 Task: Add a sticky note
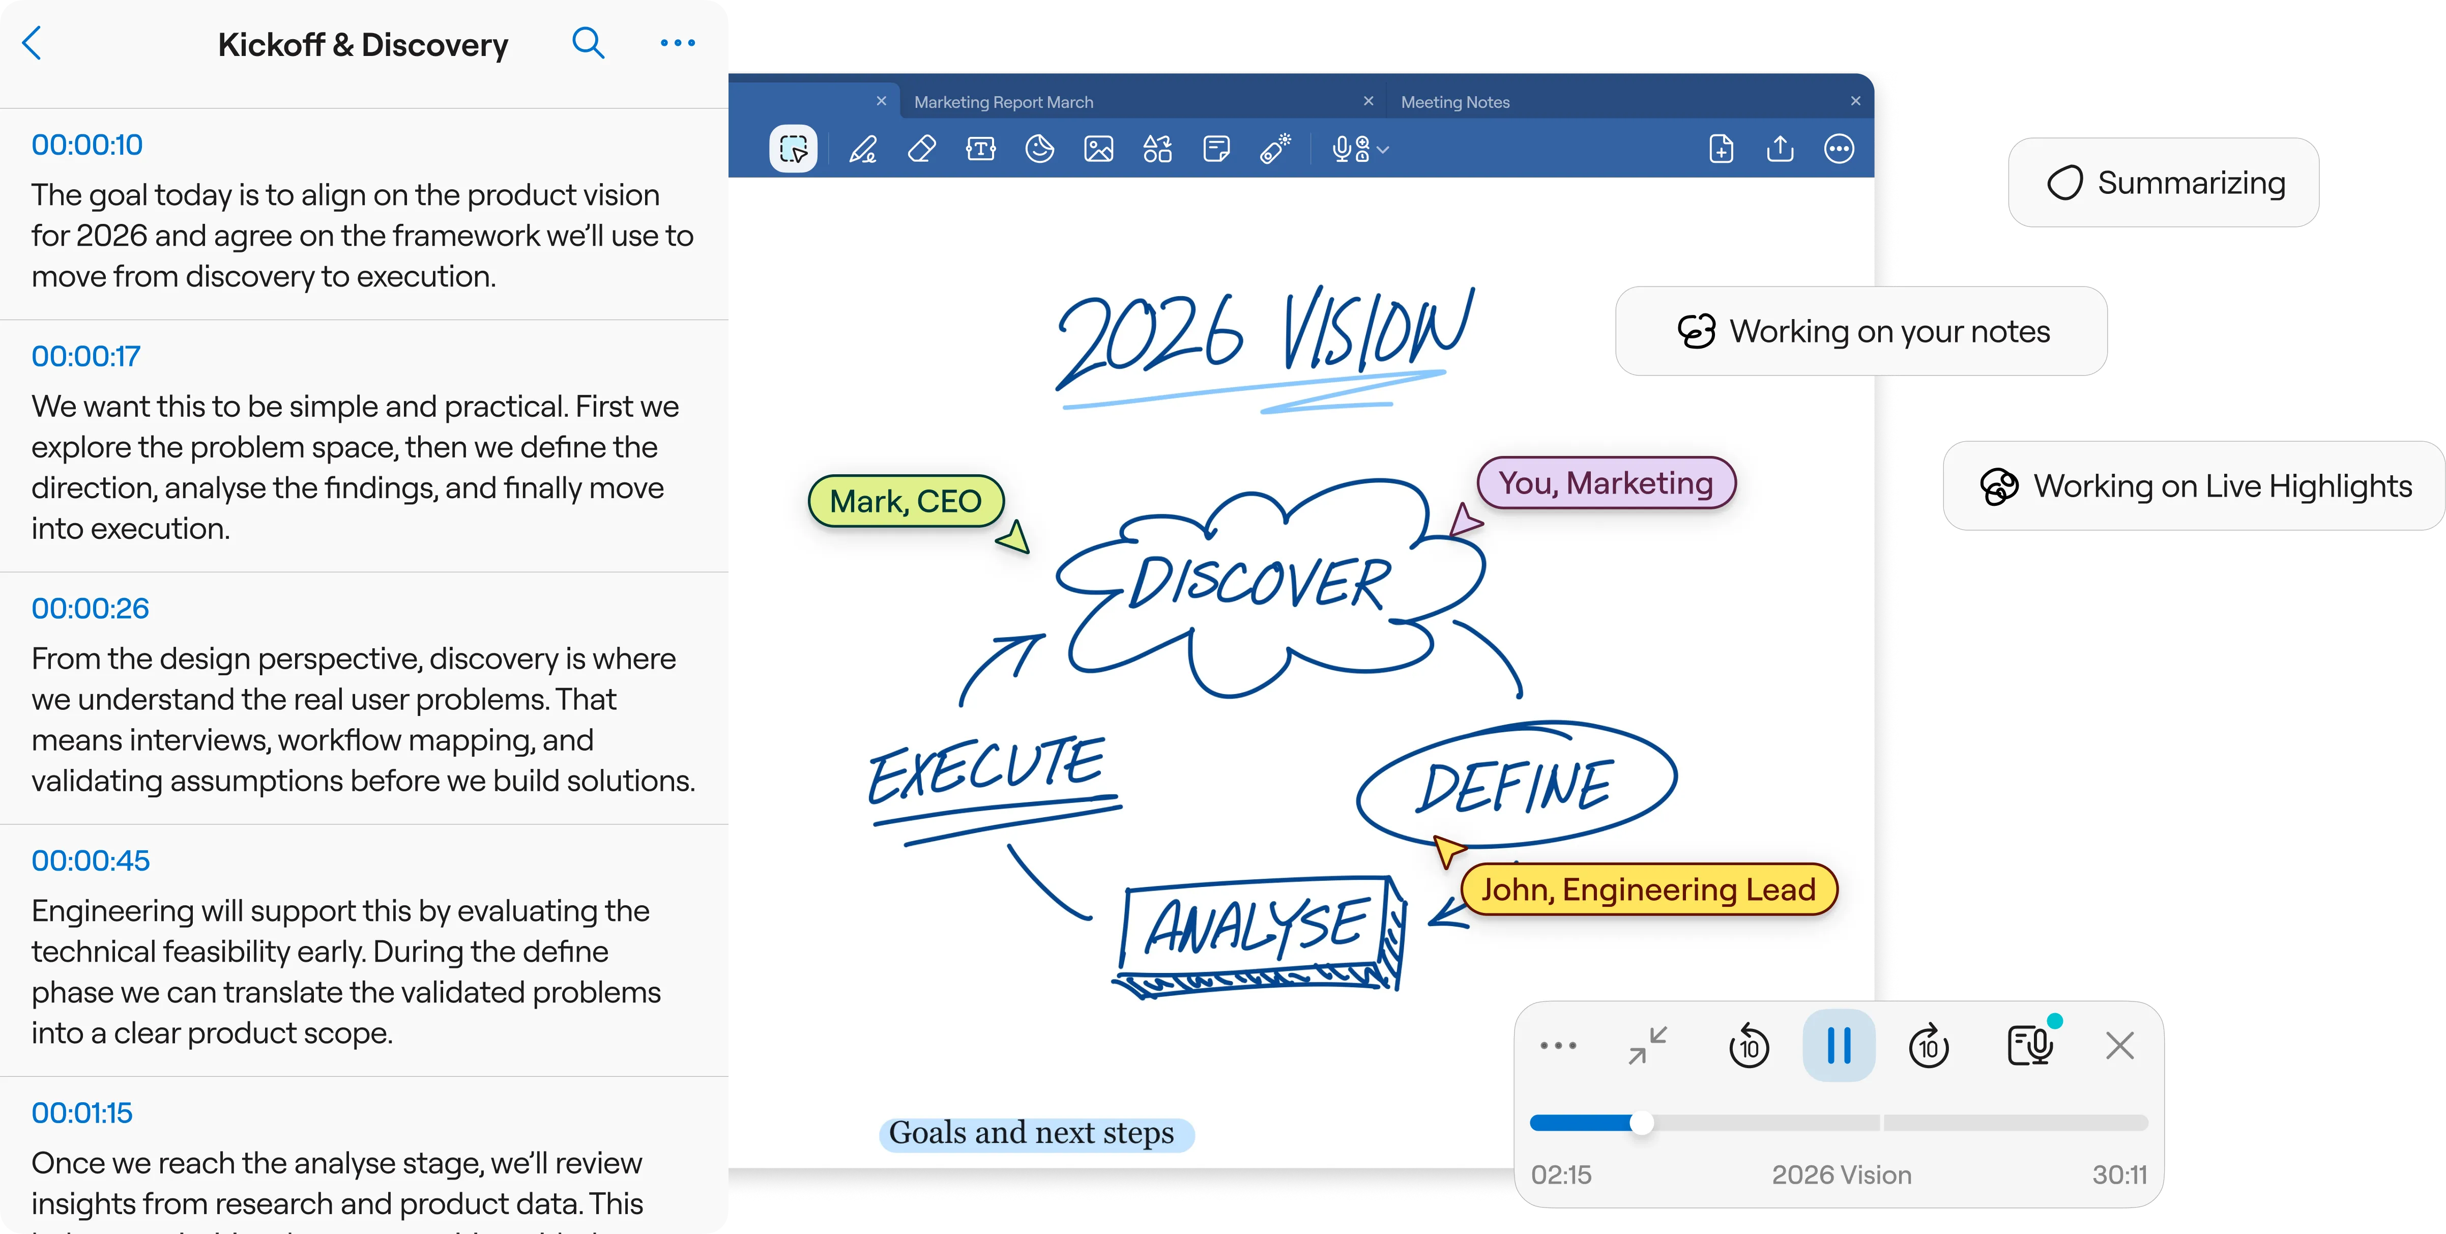(x=1216, y=149)
